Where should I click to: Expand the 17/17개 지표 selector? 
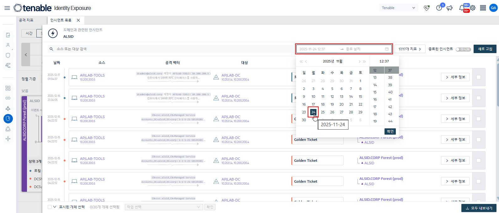[410, 49]
